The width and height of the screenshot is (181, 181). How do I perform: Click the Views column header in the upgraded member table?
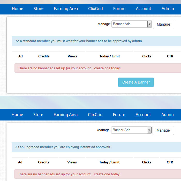pyautogui.click(x=72, y=162)
